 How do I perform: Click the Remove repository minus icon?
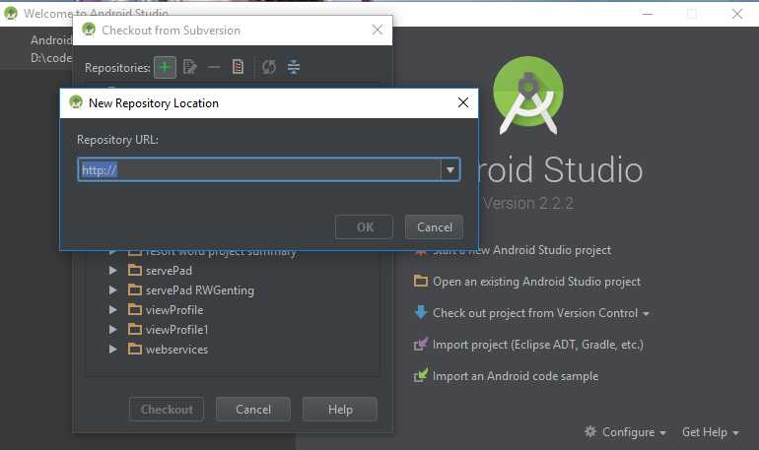214,67
